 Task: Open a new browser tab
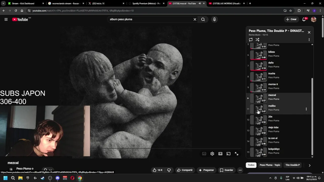pos(250,4)
